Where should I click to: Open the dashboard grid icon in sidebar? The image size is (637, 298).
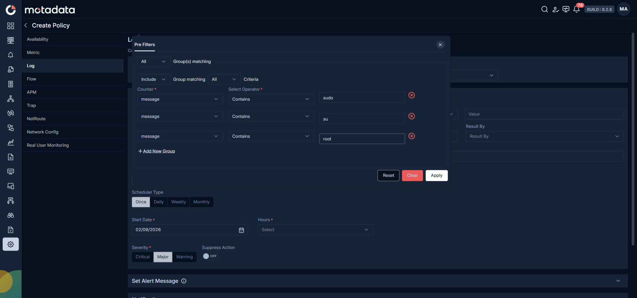click(x=11, y=26)
